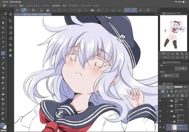Open the Clip Studio support help icon
189x132 pixels.
click(x=148, y=10)
